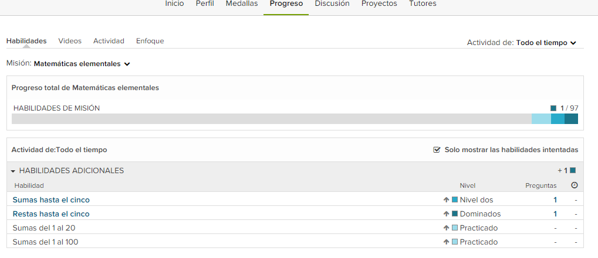This screenshot has width=598, height=258.
Task: Open the Misión Matemáticas elementales dropdown
Action: click(82, 64)
